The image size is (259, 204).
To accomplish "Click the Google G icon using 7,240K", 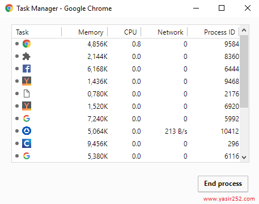I will click(x=27, y=118).
